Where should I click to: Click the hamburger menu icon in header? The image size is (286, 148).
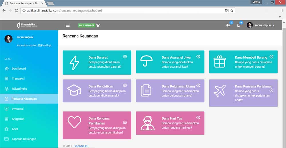[68, 25]
